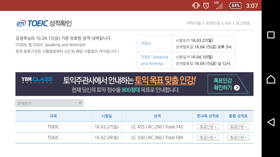
Task: Click the 성적 column header
Action: click(157, 116)
